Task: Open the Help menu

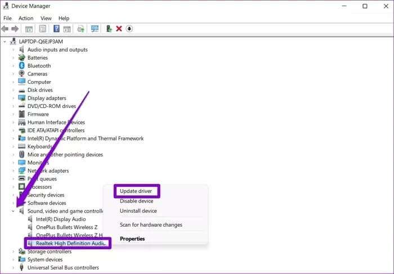Action: (x=64, y=19)
